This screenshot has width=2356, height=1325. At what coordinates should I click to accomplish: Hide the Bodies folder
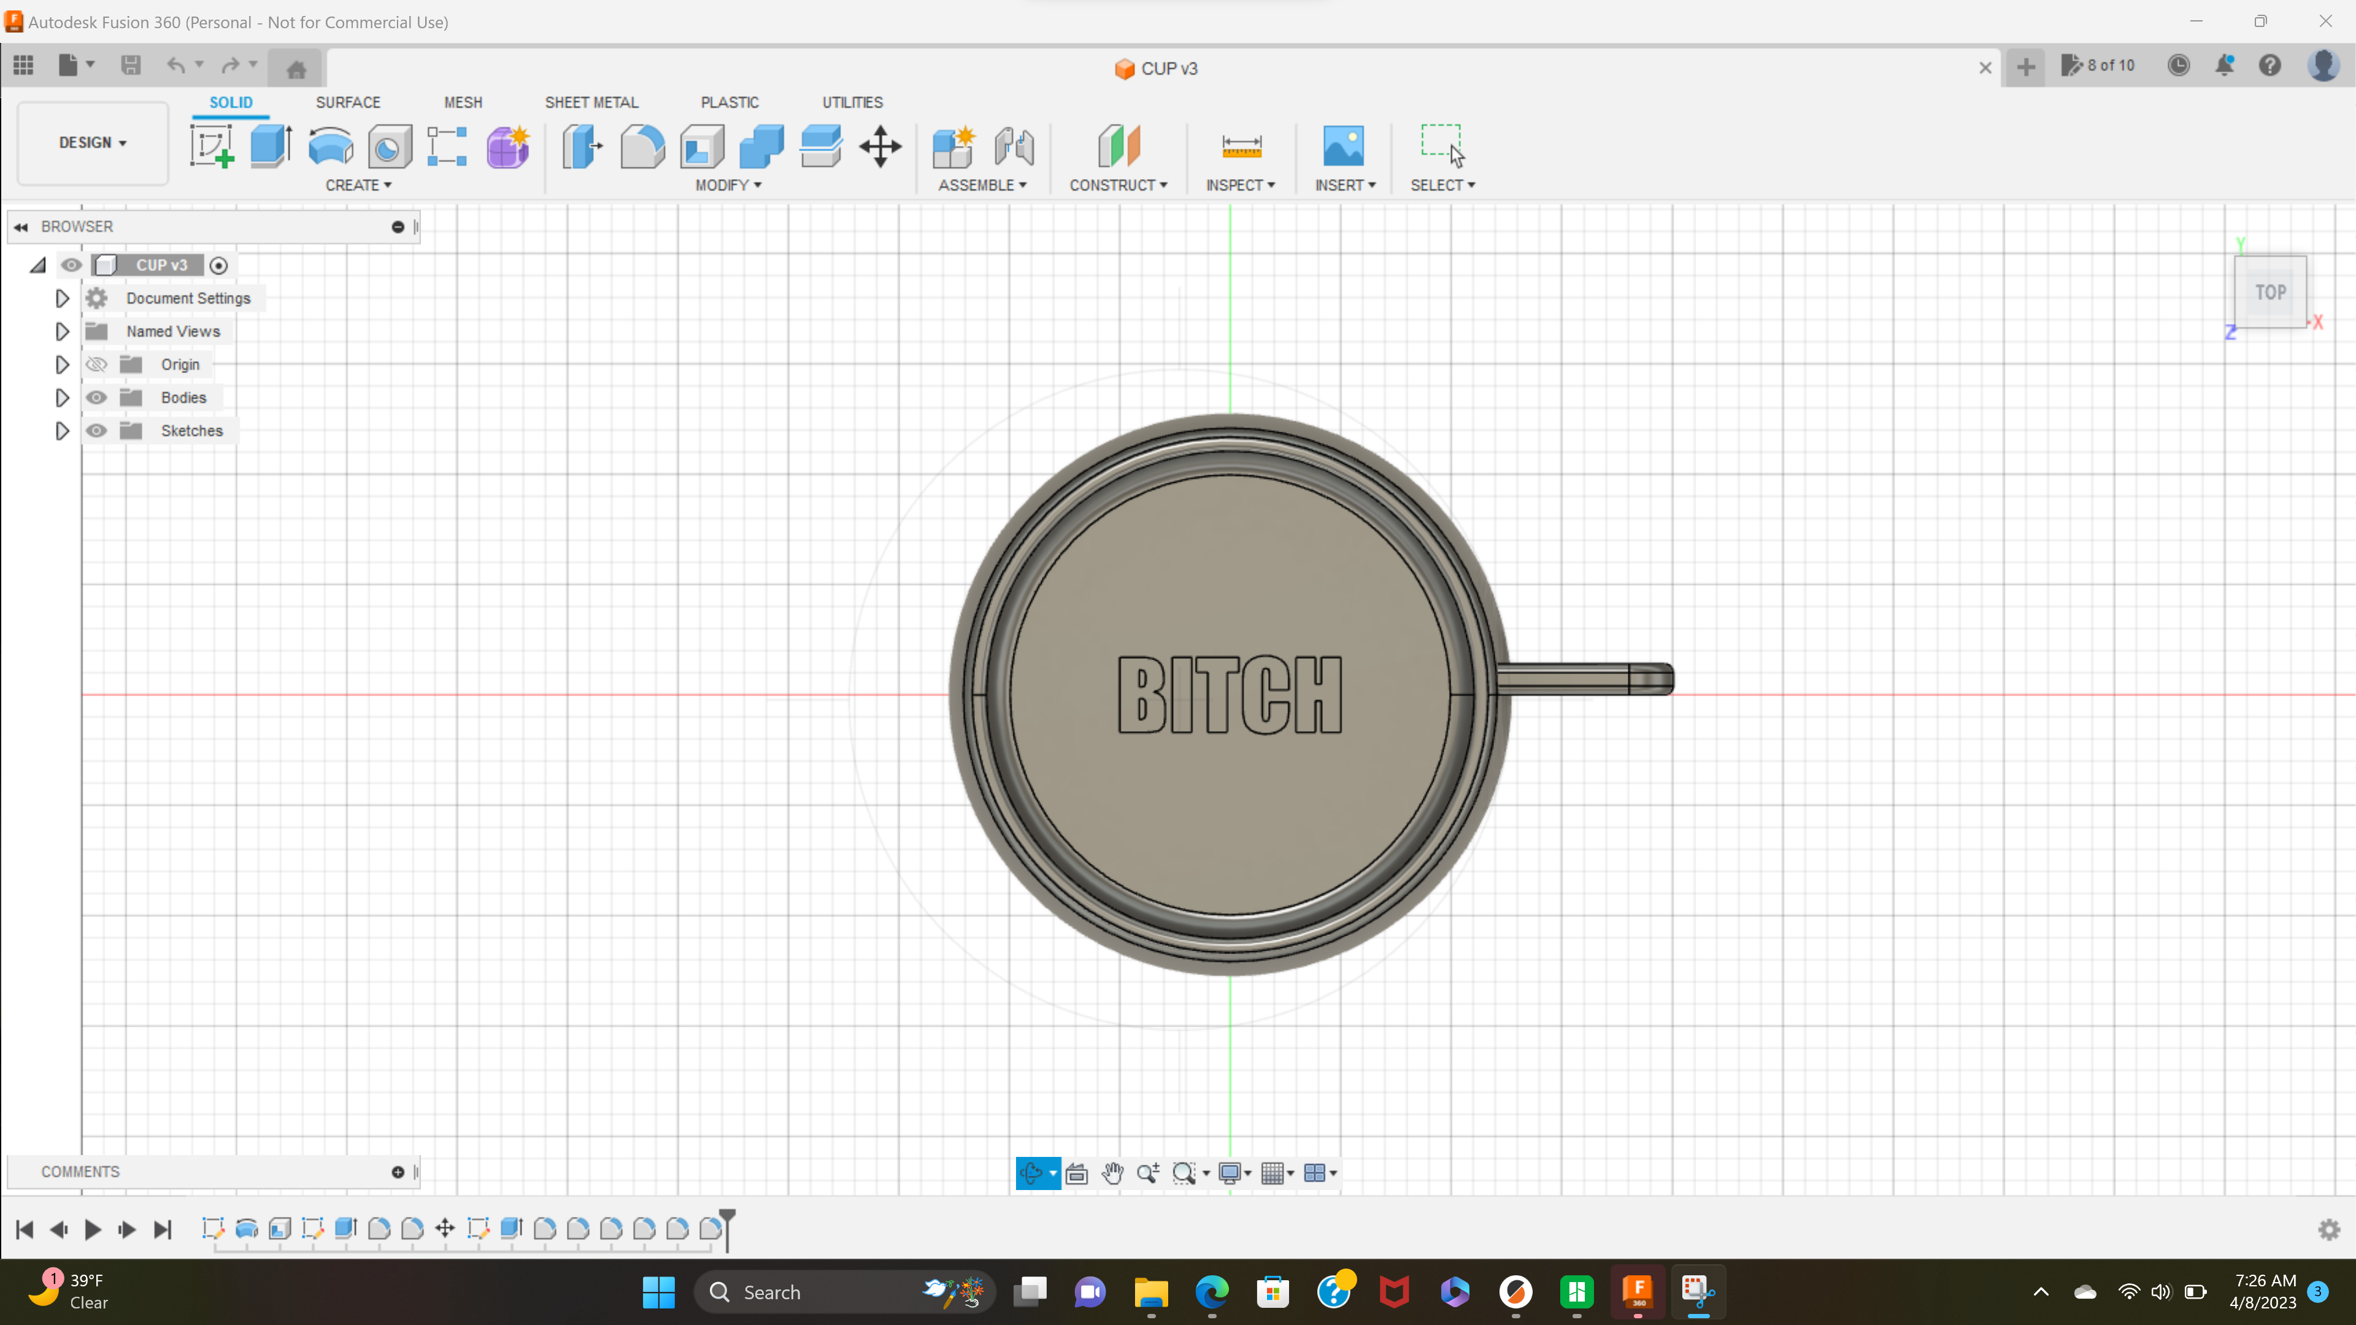click(x=96, y=397)
